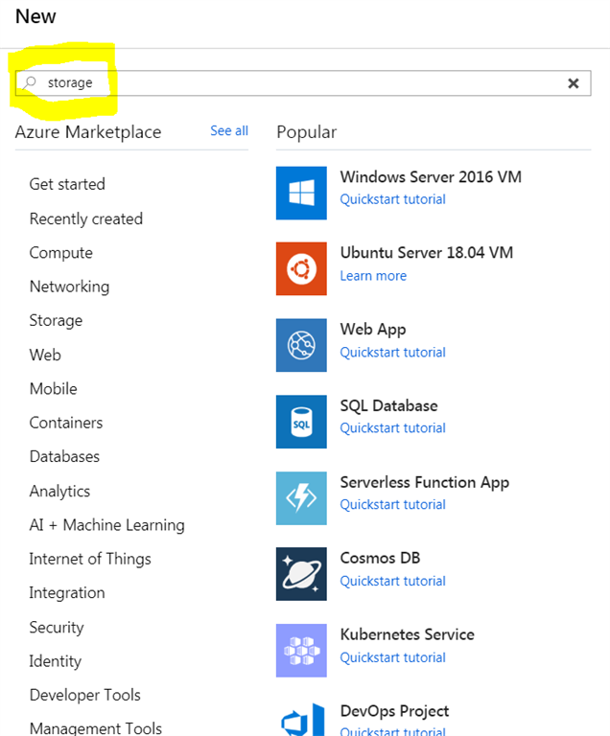Click Ubuntu Server 18.04 VM title

tap(427, 253)
